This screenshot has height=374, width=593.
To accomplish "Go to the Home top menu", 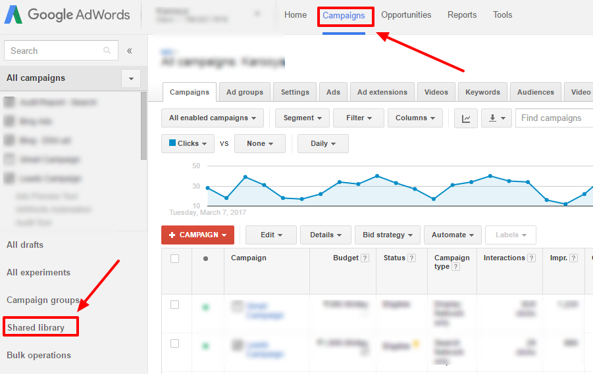I will point(296,15).
